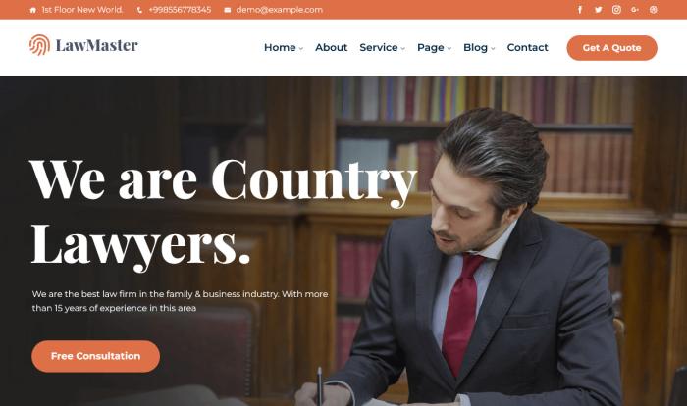
Task: Expand the Blog menu dropdown
Action: pyautogui.click(x=479, y=47)
